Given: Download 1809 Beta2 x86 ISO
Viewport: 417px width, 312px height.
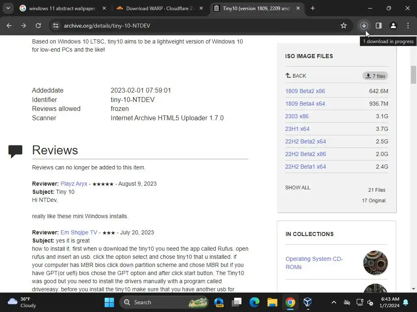Looking at the screenshot, I should tap(305, 91).
